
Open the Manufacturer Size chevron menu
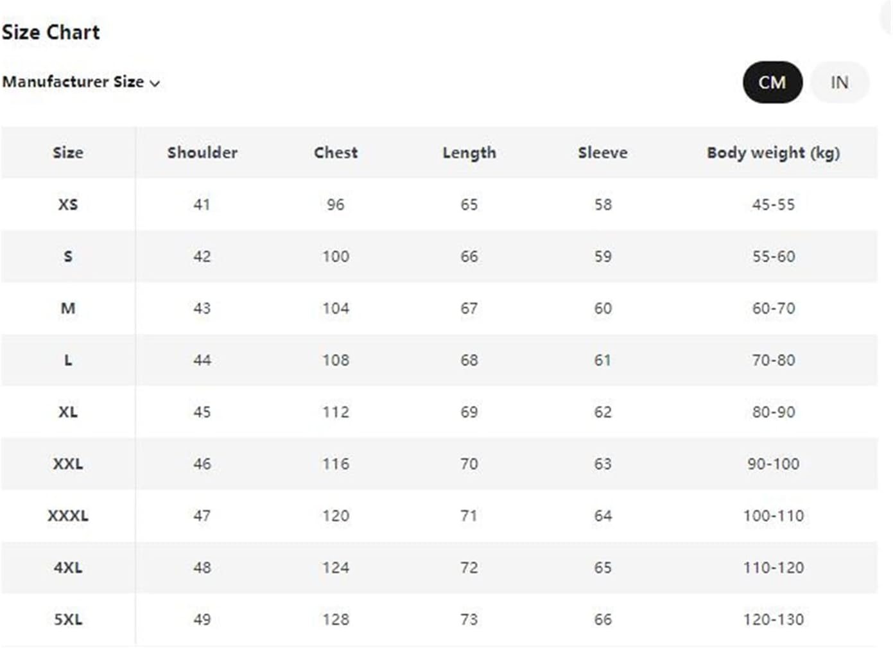(154, 83)
